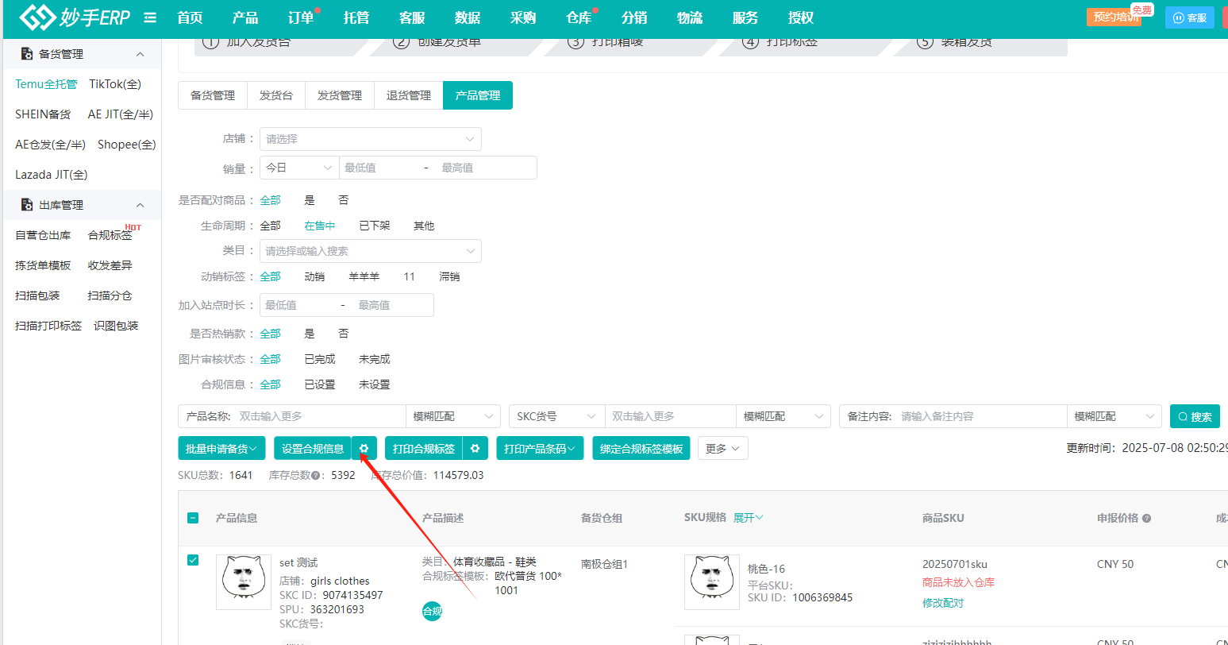Viewport: 1228px width, 645px height.
Task: Click the gear icon next to 打印合规标签
Action: tap(475, 447)
